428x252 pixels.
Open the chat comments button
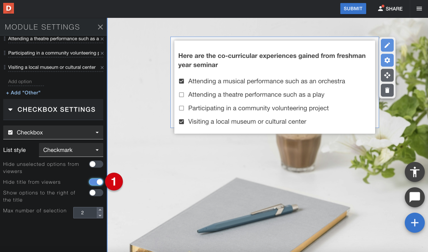pyautogui.click(x=415, y=197)
